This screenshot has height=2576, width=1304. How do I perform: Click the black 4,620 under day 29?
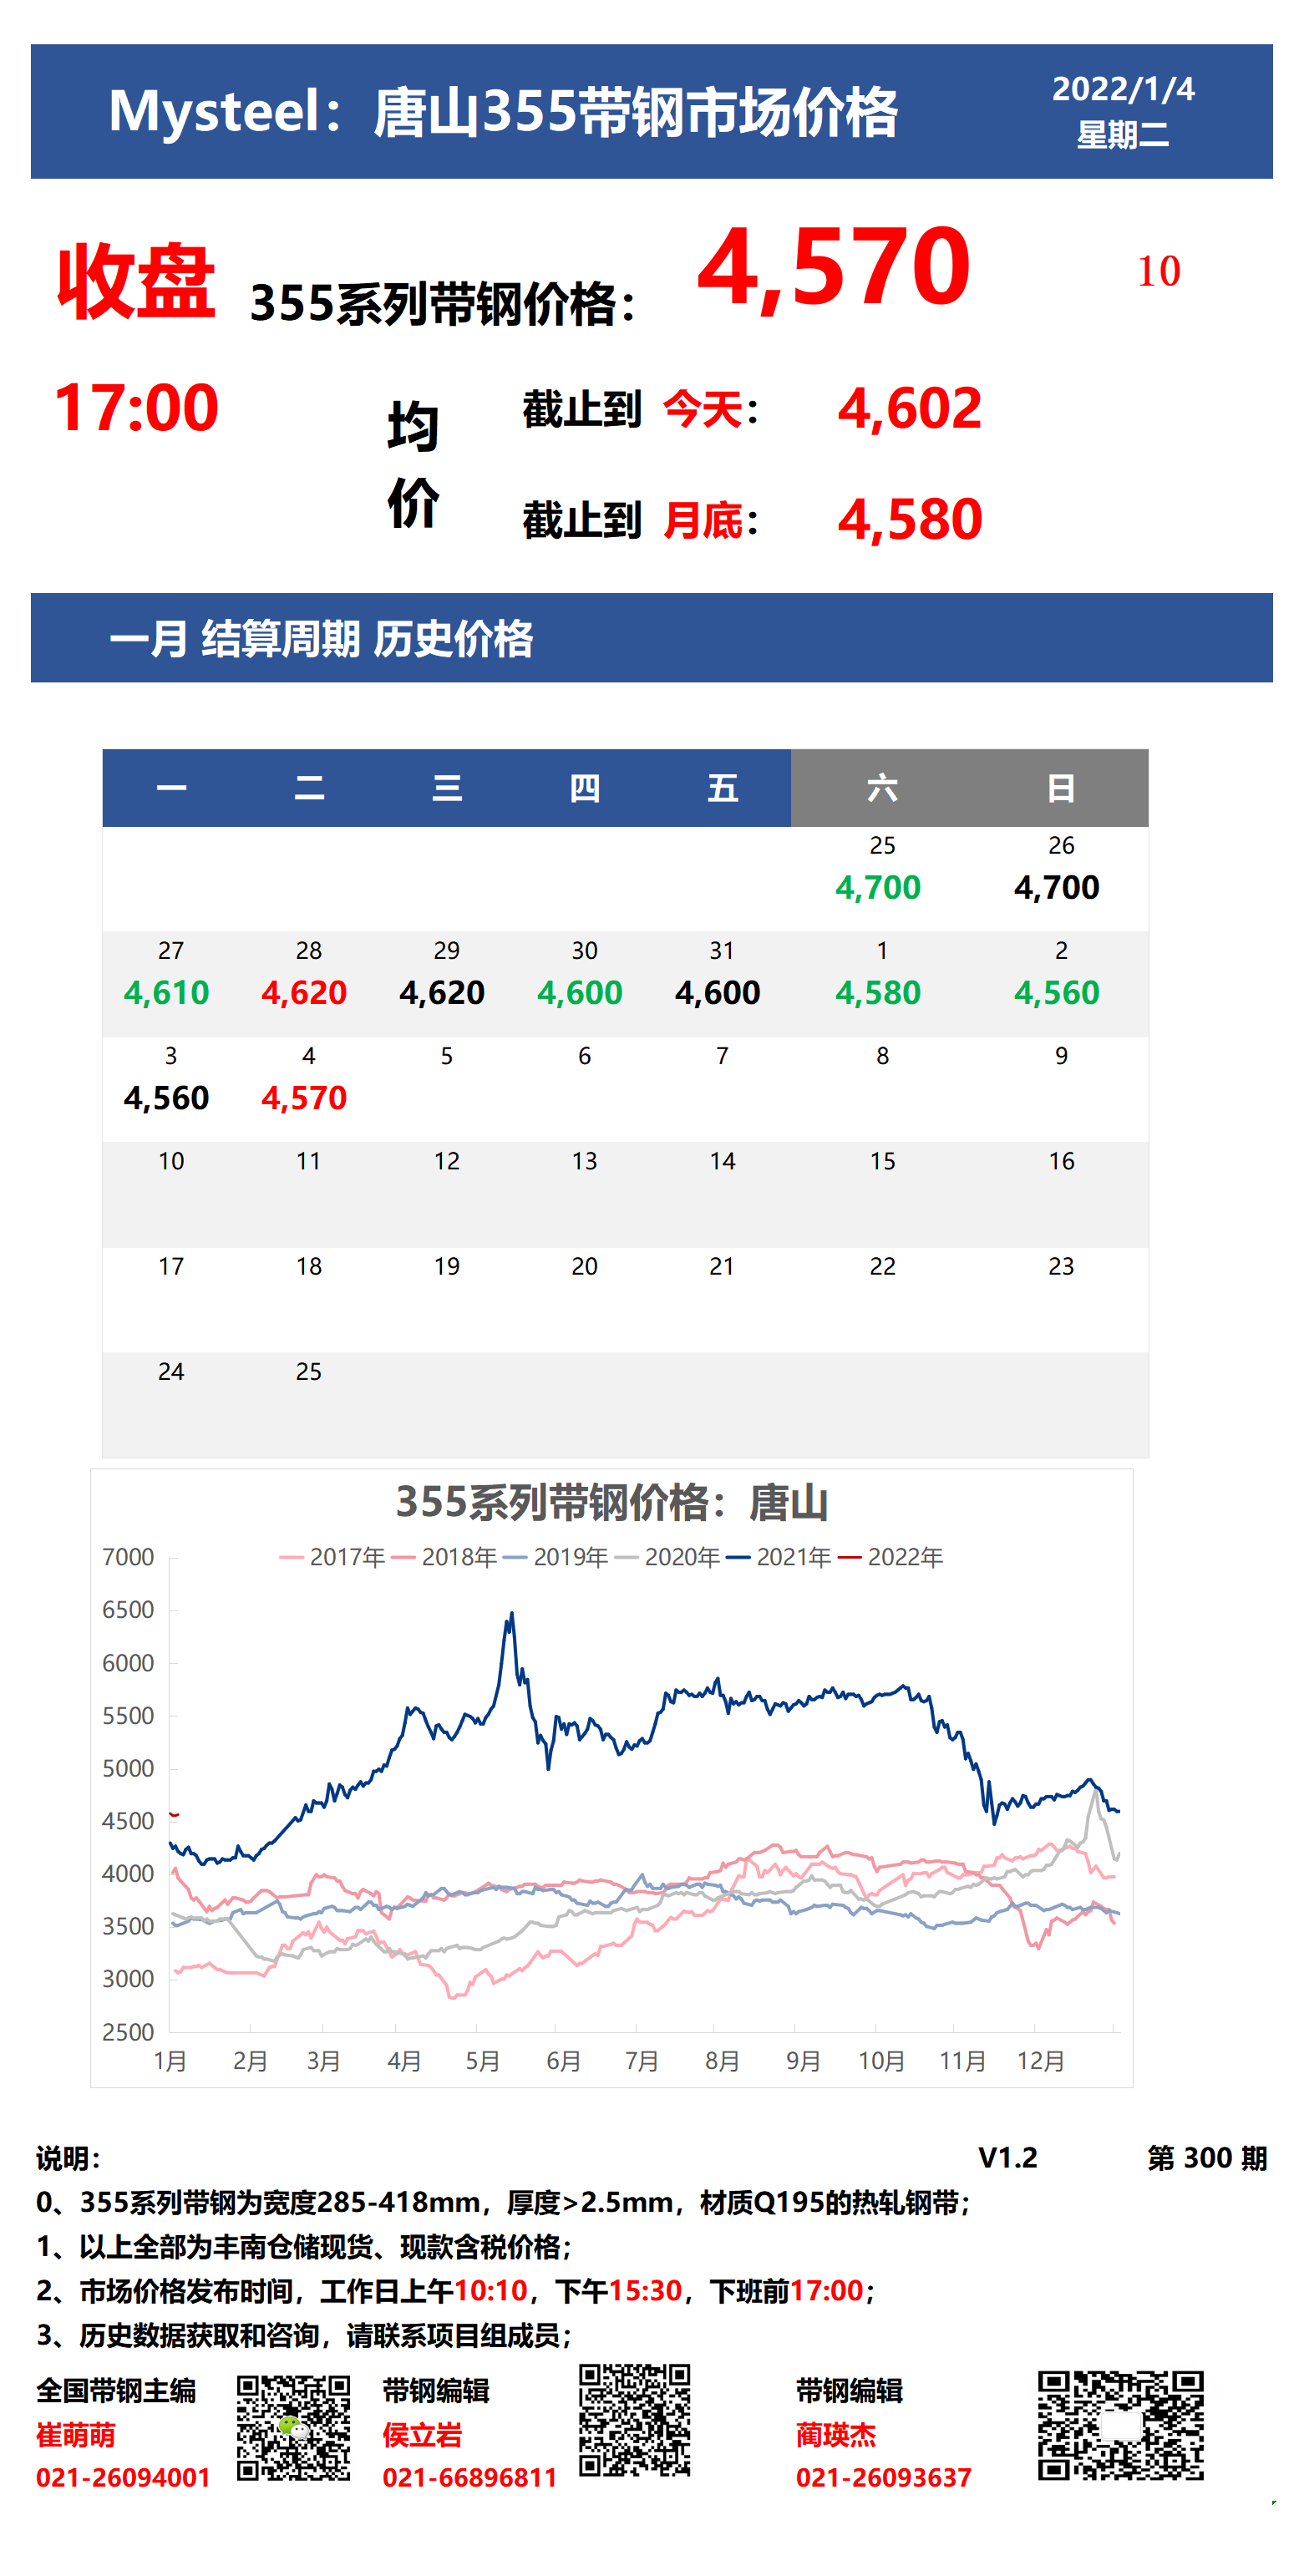[x=442, y=992]
